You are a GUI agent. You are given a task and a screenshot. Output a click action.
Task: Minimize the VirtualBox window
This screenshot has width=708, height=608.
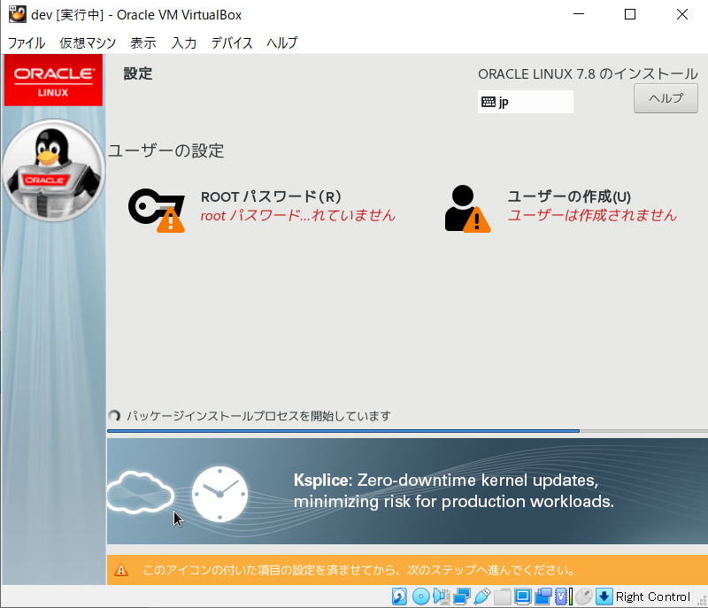[x=579, y=14]
